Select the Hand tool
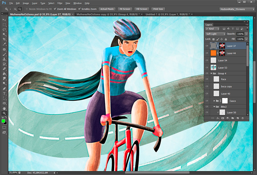Screen dimensions: 257x175 click(x=4, y=108)
